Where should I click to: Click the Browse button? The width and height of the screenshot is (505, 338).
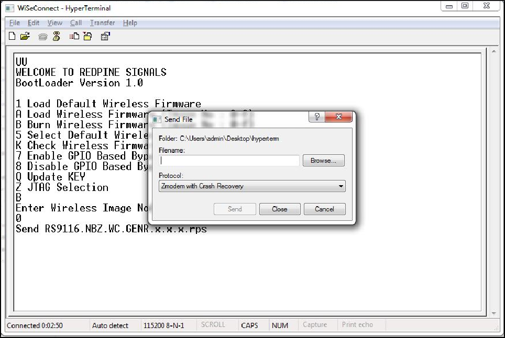[x=323, y=161]
